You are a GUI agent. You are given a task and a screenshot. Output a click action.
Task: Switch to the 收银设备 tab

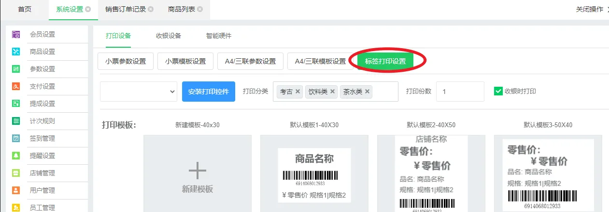[168, 36]
